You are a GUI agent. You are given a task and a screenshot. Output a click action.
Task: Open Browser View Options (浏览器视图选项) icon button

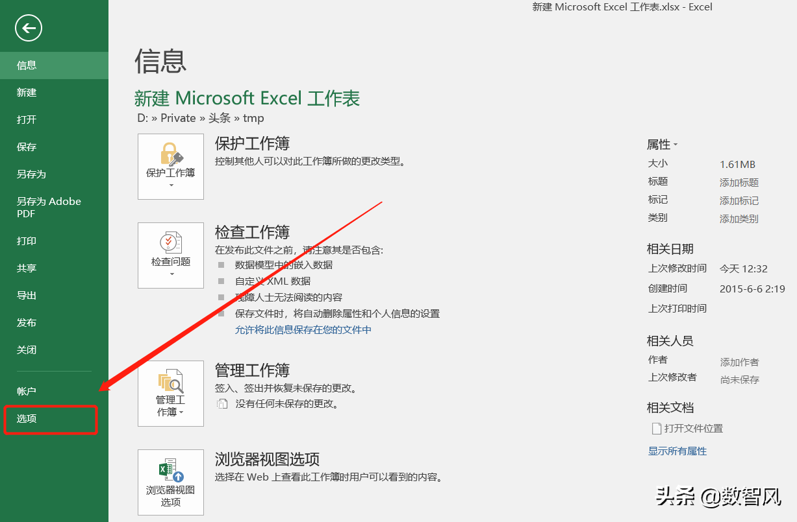click(171, 482)
